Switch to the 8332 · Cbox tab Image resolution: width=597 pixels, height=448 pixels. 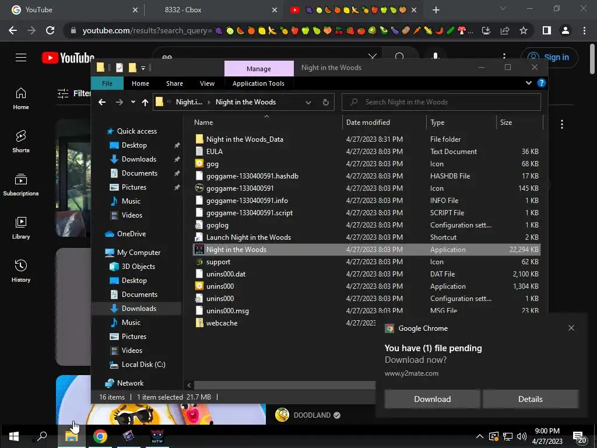213,10
